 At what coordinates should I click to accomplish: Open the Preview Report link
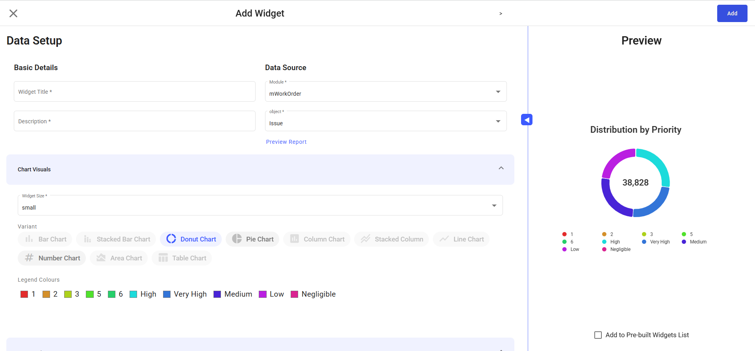(x=286, y=142)
